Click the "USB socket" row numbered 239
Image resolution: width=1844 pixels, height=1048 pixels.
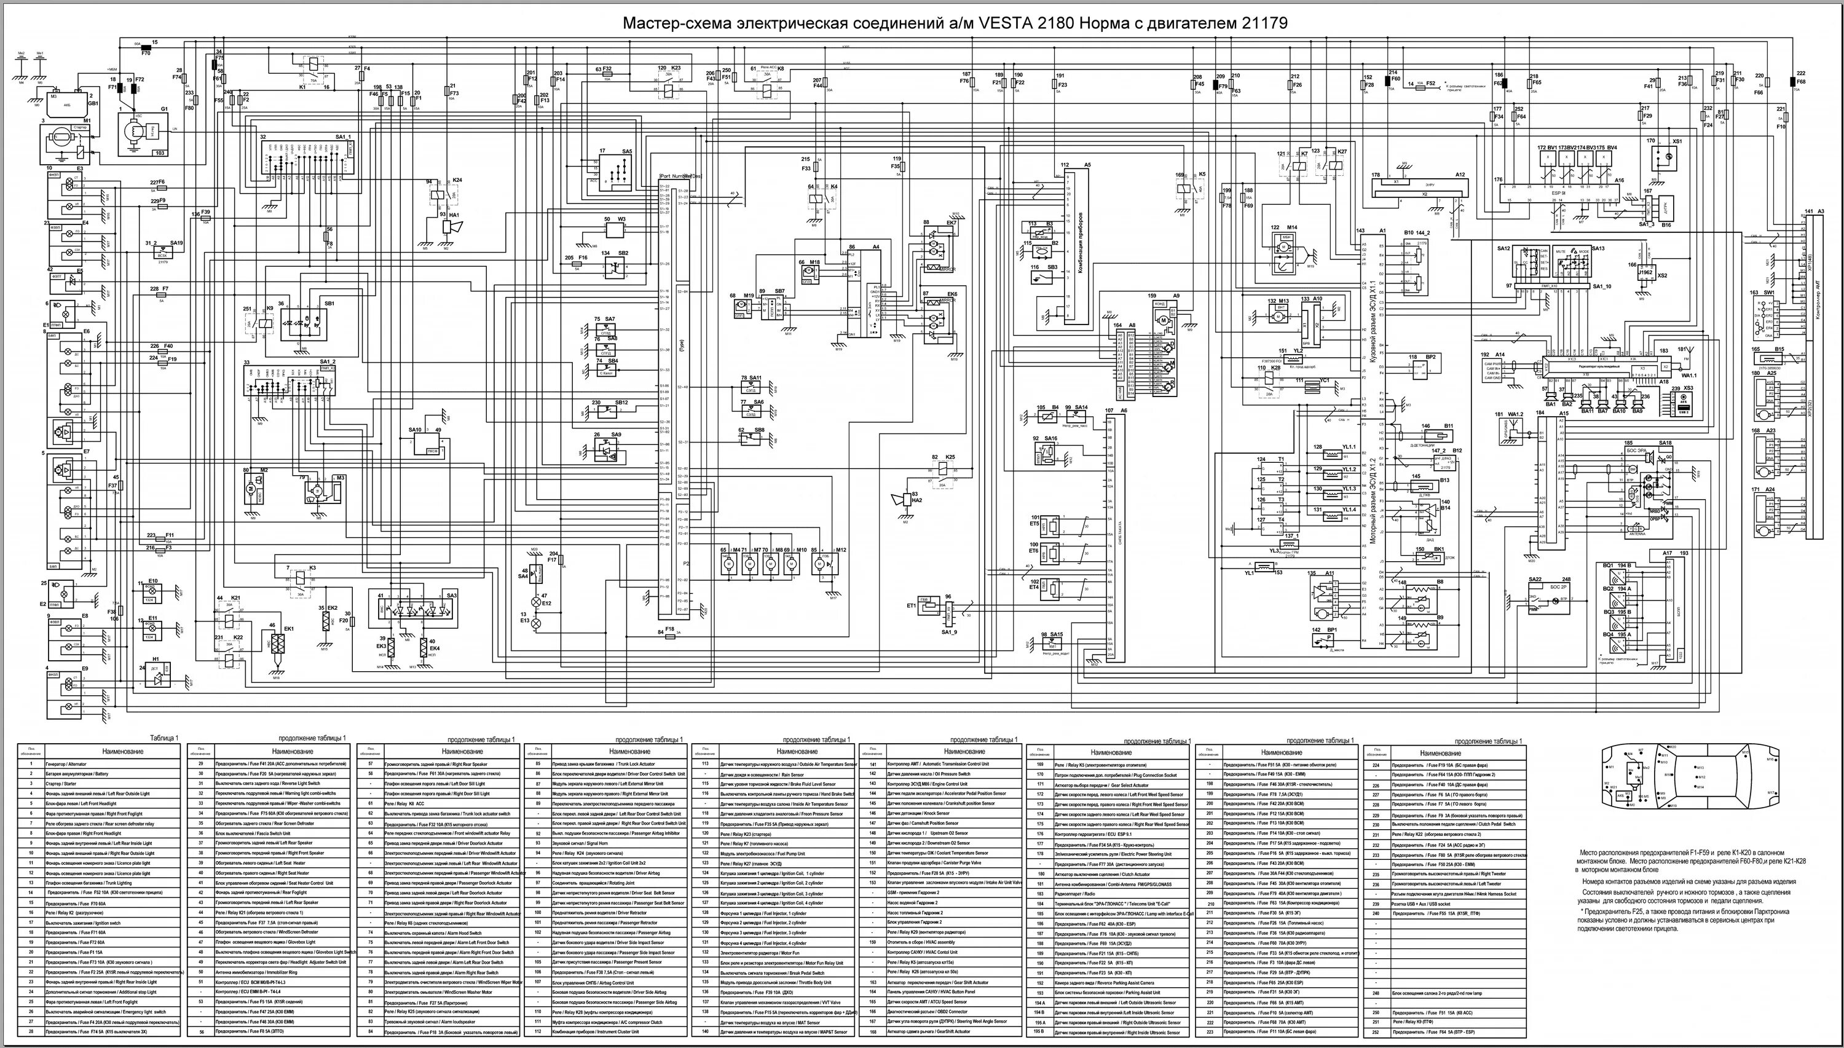1445,904
